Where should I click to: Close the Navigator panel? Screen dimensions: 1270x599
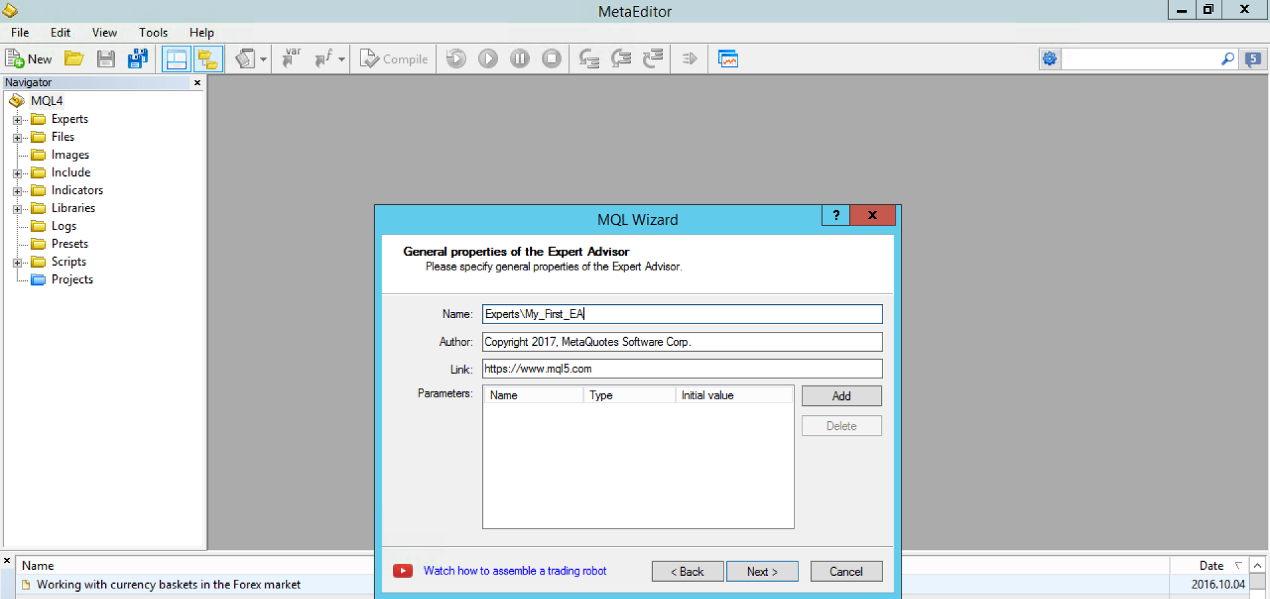pyautogui.click(x=197, y=83)
